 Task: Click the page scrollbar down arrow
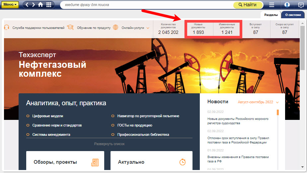coord(302,167)
